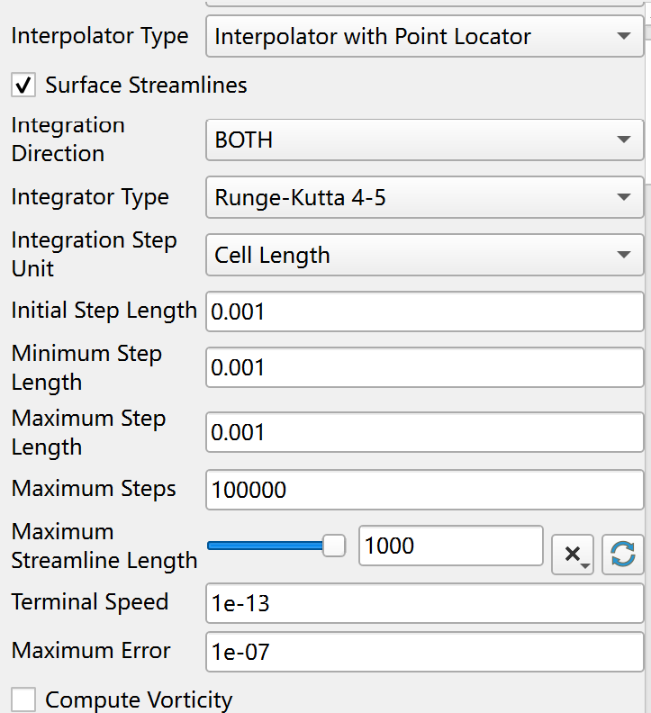Image resolution: width=651 pixels, height=713 pixels.
Task: Enable the Compute Vorticity checkbox
Action: tap(24, 699)
